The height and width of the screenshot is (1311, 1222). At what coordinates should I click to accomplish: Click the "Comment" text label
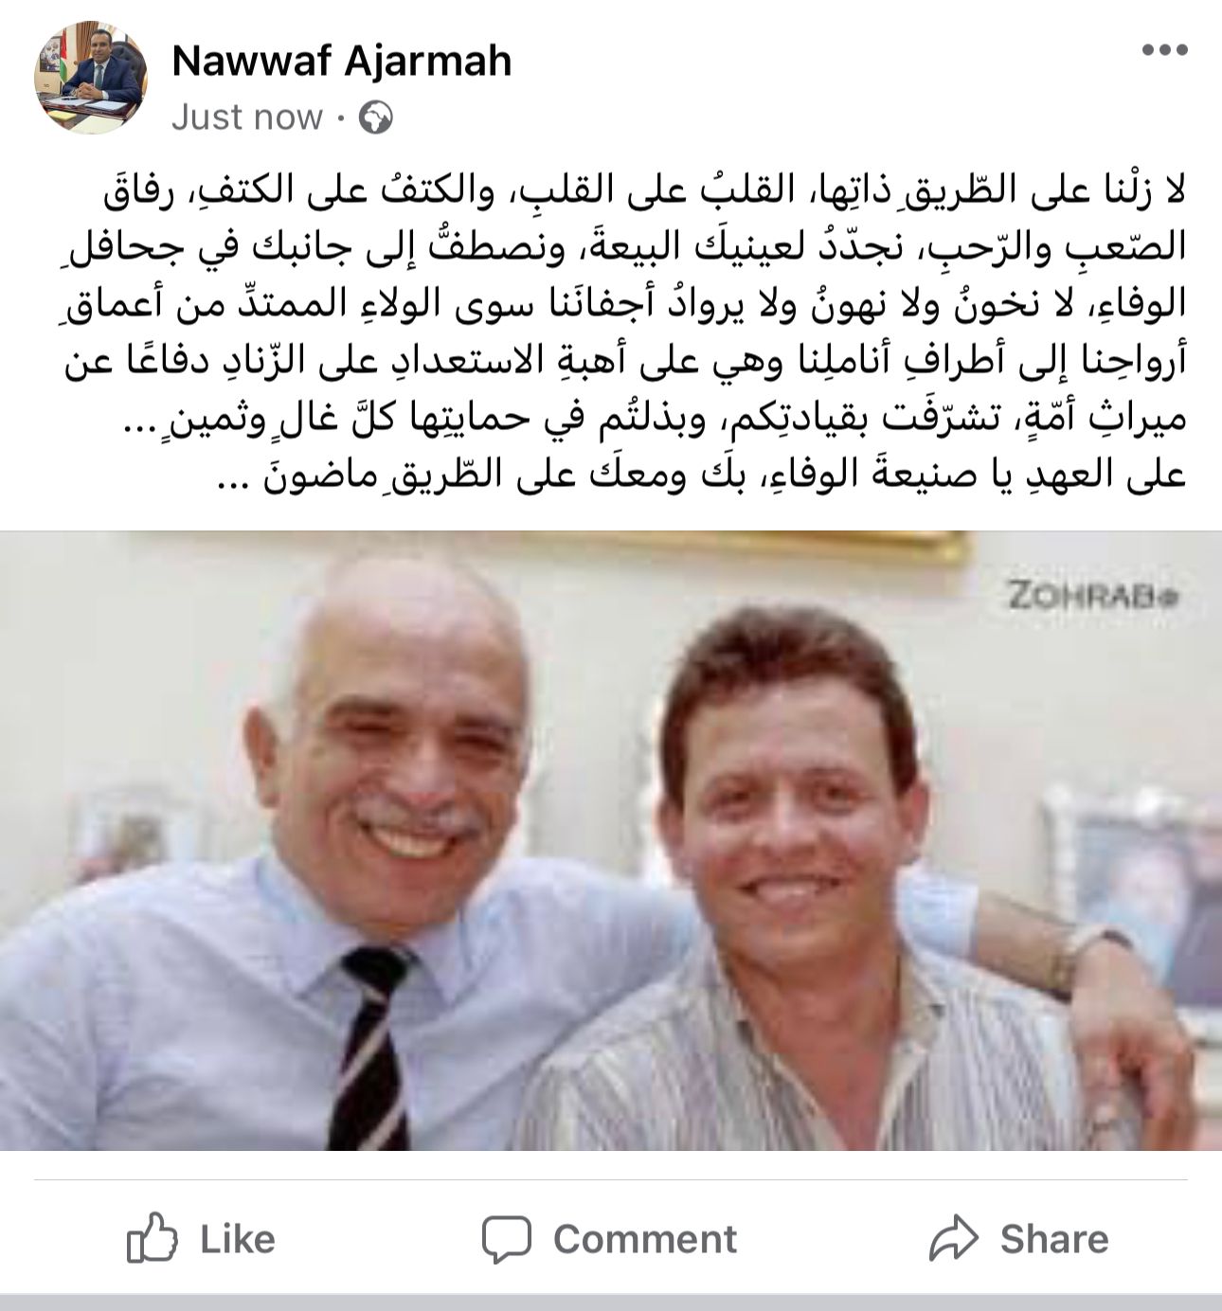(x=645, y=1239)
